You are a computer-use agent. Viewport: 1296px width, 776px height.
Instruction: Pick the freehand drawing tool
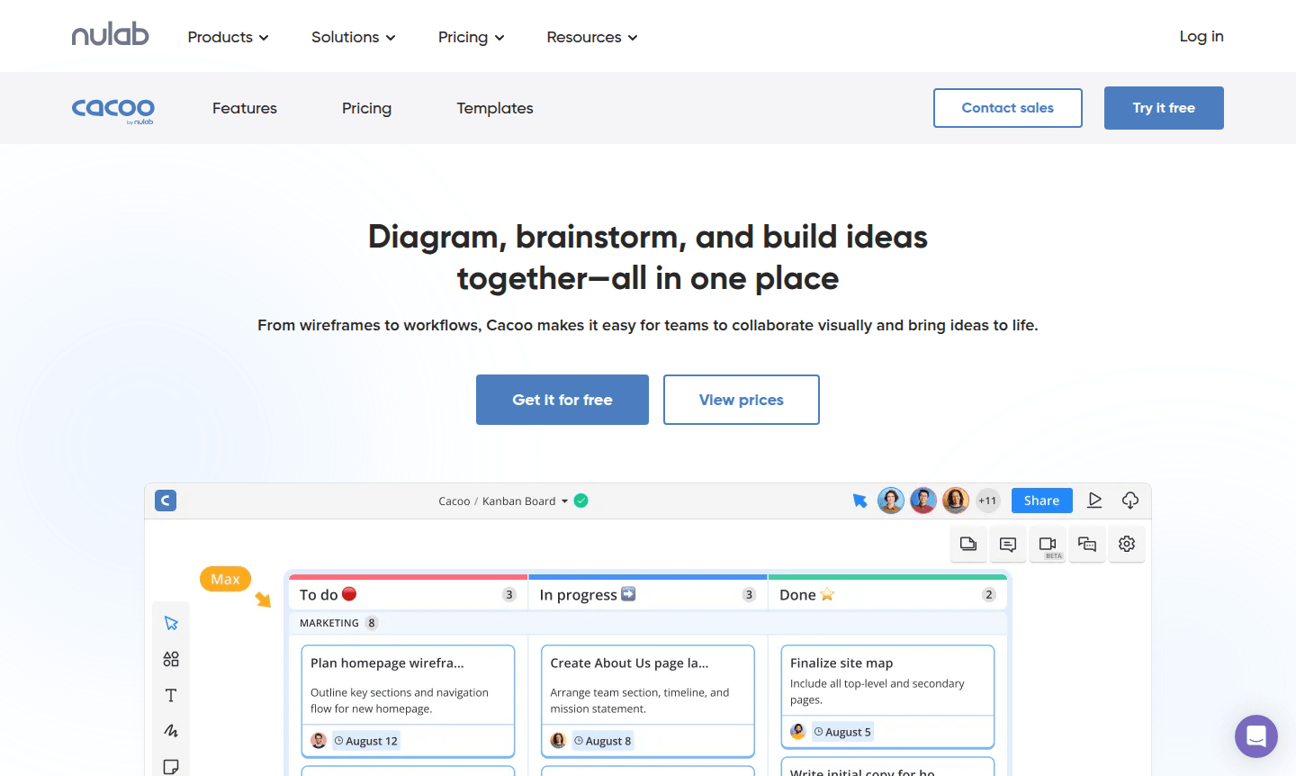coord(171,730)
